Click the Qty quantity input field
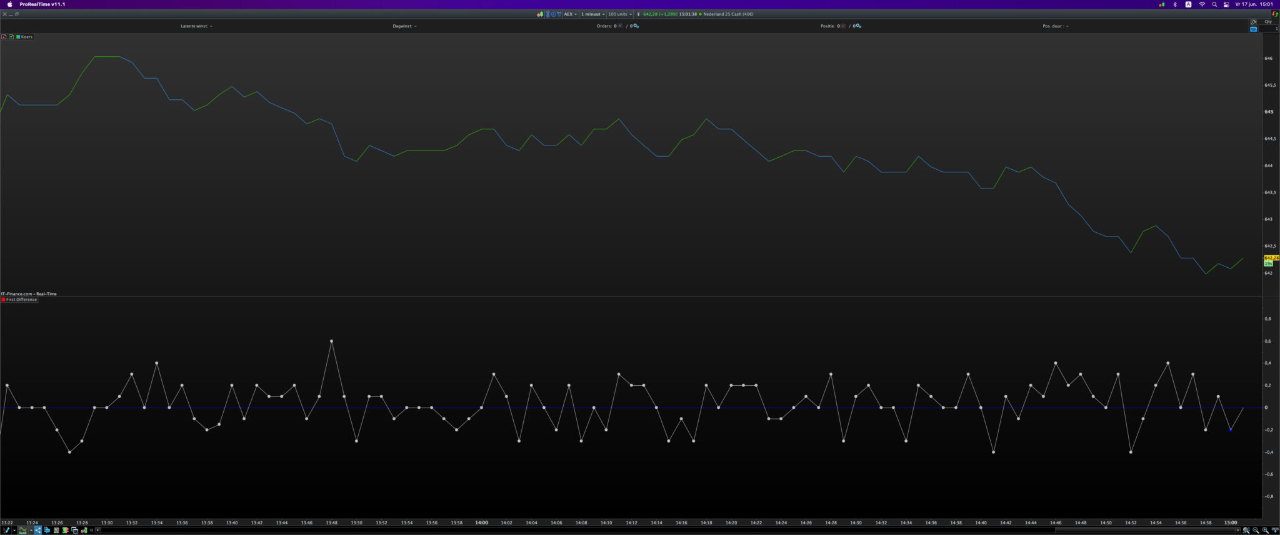1280x535 pixels. [x=1268, y=29]
